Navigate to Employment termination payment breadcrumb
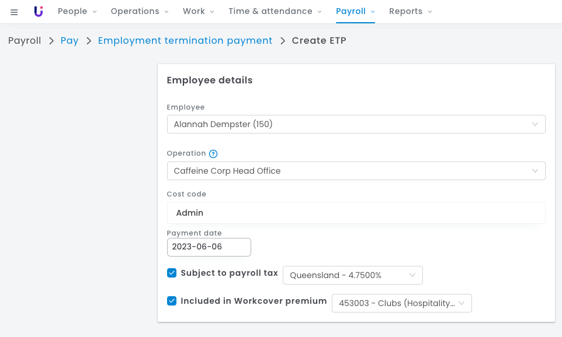Viewport: 562px width, 337px height. click(185, 41)
